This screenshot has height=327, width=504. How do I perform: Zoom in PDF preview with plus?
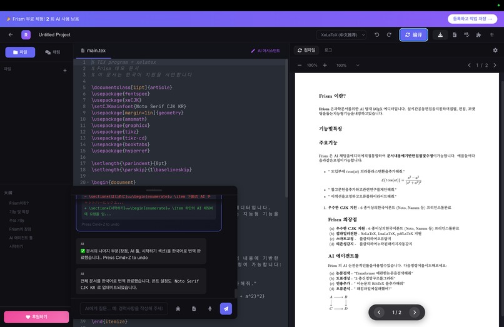pos(325,65)
